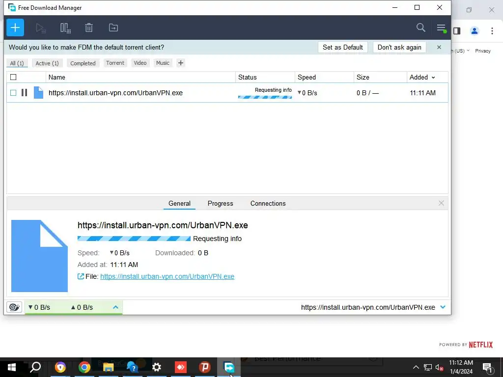Show hidden system tray icons chevron
Image resolution: width=503 pixels, height=377 pixels.
tap(416, 367)
